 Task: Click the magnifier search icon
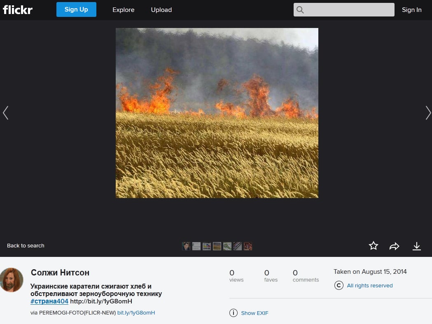(x=300, y=10)
